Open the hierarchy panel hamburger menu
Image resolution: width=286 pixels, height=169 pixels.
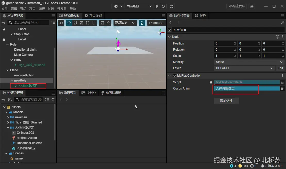pos(53,16)
